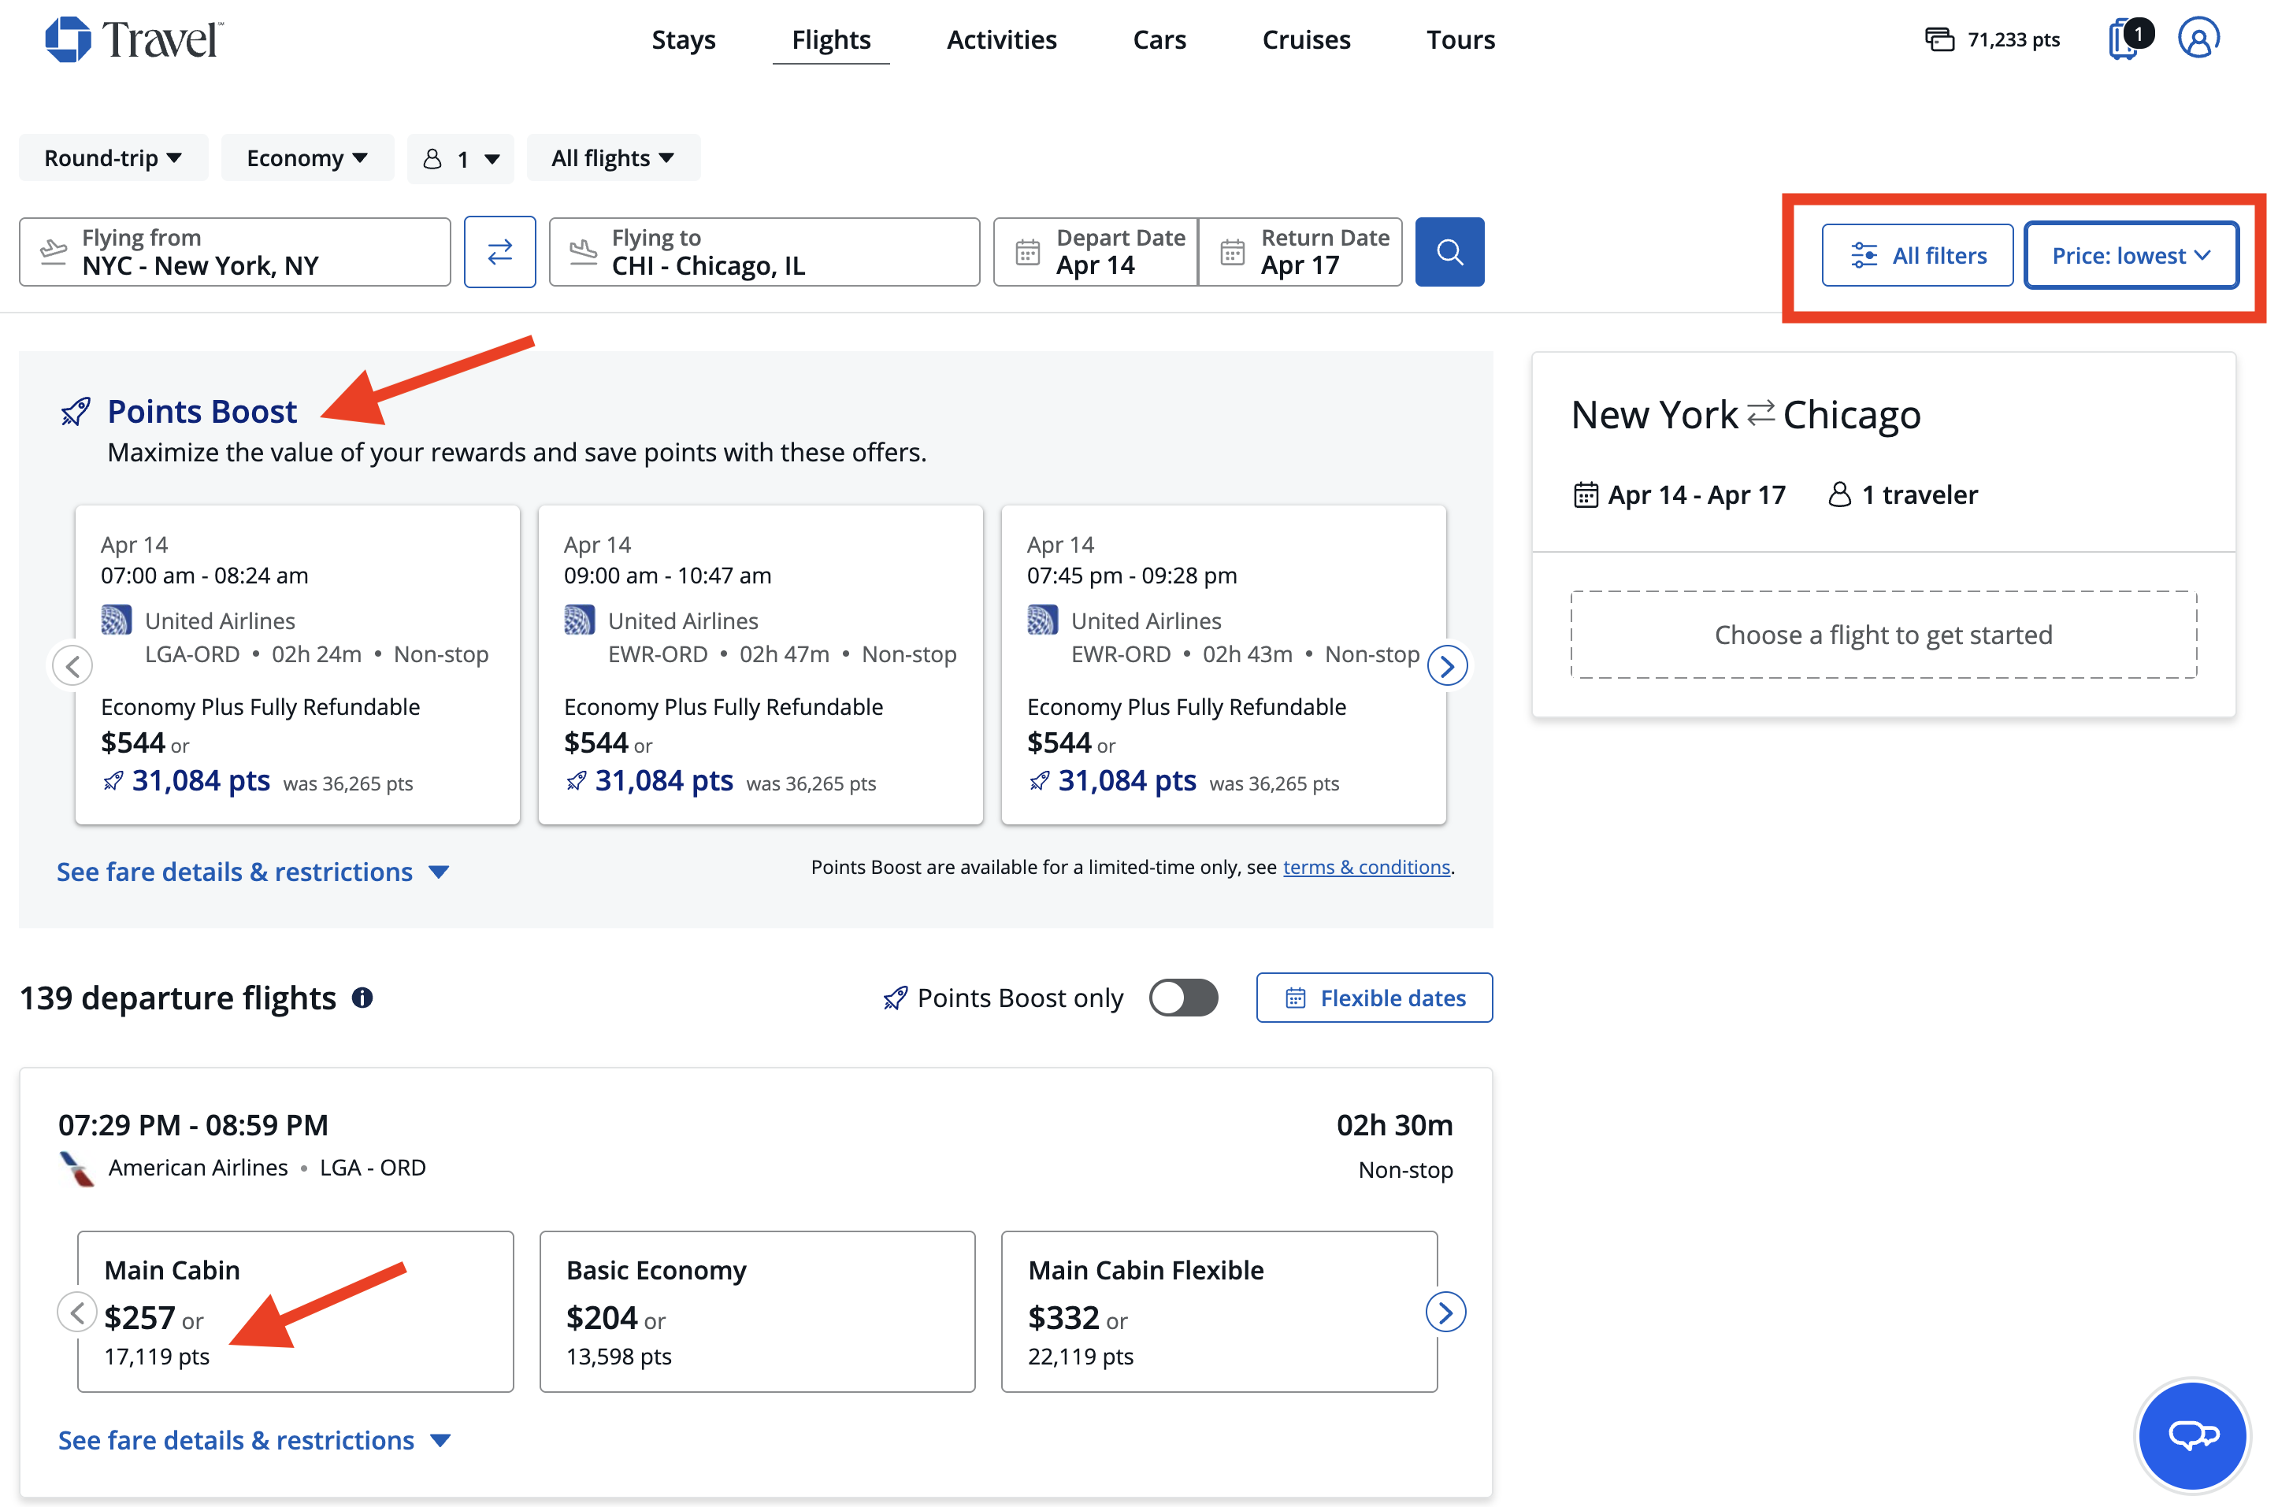Click the Depart Date Apr 14 field
The width and height of the screenshot is (2278, 1507).
pos(1095,252)
